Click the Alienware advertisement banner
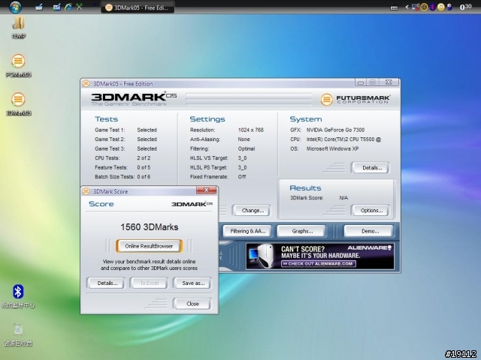The width and height of the screenshot is (481, 360). [320, 256]
